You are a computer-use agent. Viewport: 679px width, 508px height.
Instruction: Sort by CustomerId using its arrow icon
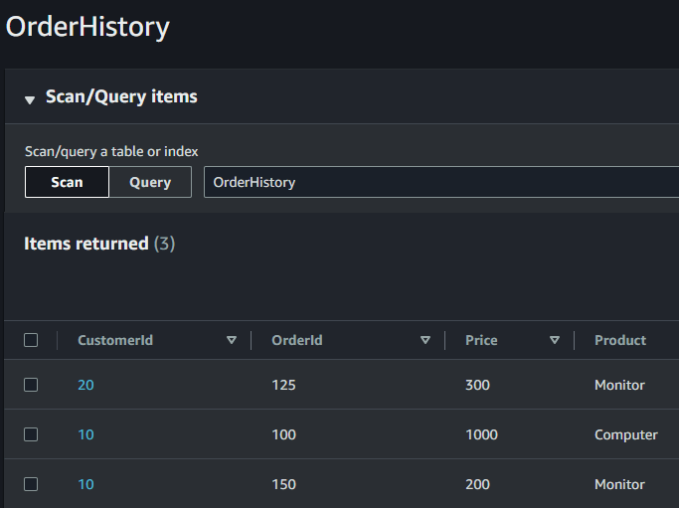(x=232, y=340)
